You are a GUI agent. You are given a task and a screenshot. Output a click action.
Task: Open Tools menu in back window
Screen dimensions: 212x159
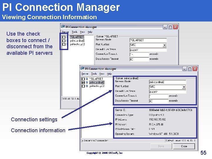click(x=74, y=32)
